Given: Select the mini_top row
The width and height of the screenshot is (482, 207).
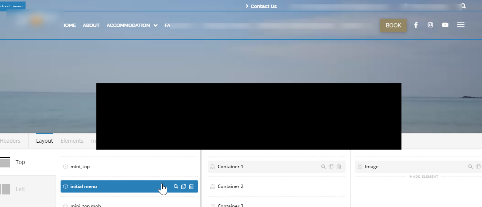Looking at the screenshot, I should (x=80, y=167).
